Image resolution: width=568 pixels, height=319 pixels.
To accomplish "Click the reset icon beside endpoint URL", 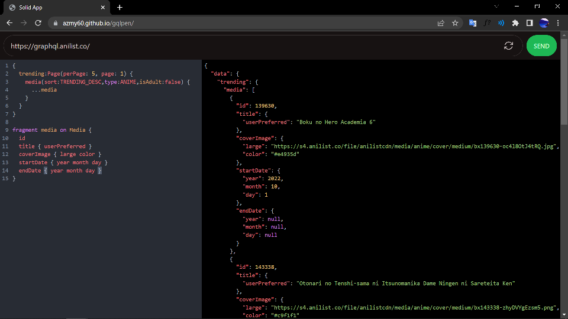I will pyautogui.click(x=509, y=46).
